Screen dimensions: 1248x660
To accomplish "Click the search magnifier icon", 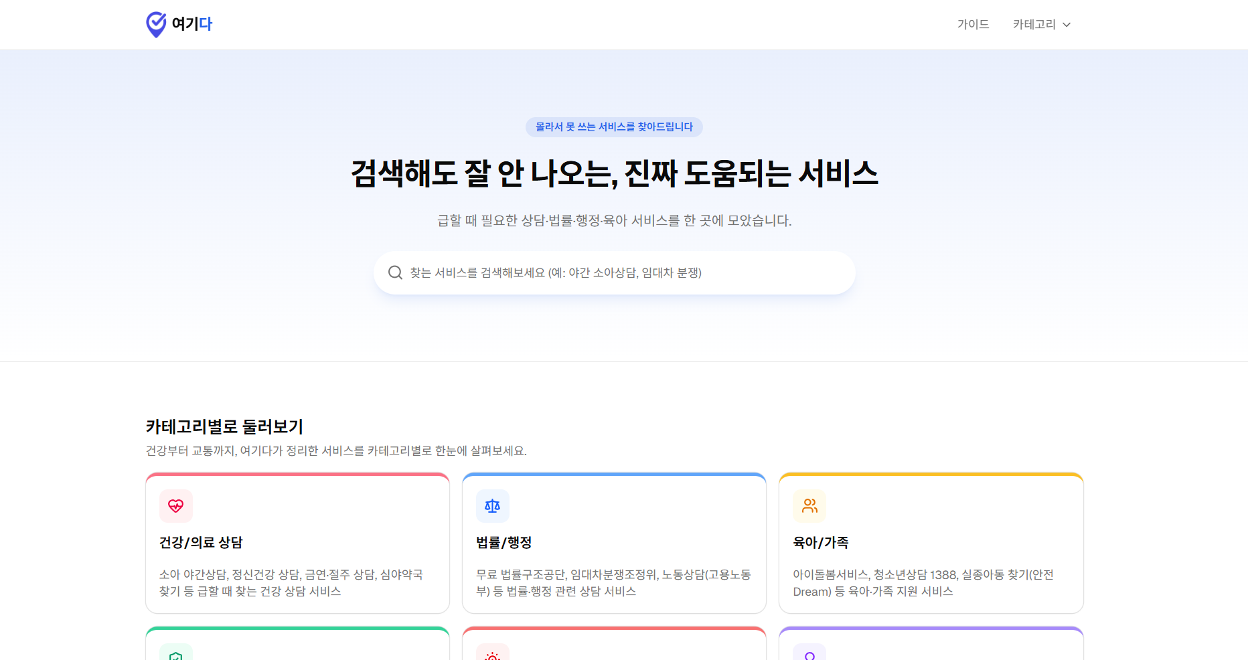I will coord(396,272).
